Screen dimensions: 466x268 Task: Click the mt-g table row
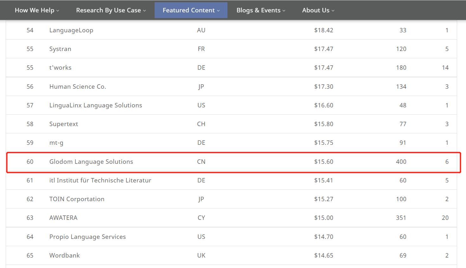[x=56, y=143]
